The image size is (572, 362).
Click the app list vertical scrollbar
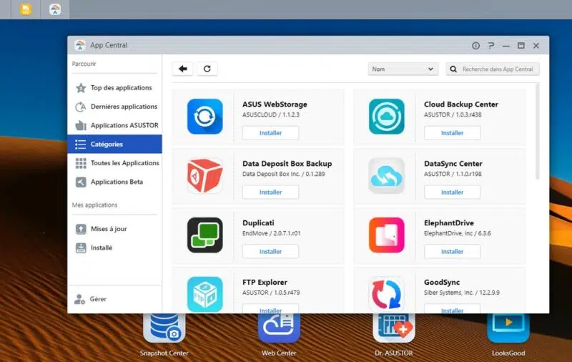pos(537,132)
